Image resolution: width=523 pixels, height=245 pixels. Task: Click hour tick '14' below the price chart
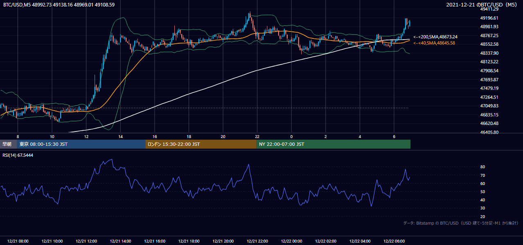click(120, 136)
